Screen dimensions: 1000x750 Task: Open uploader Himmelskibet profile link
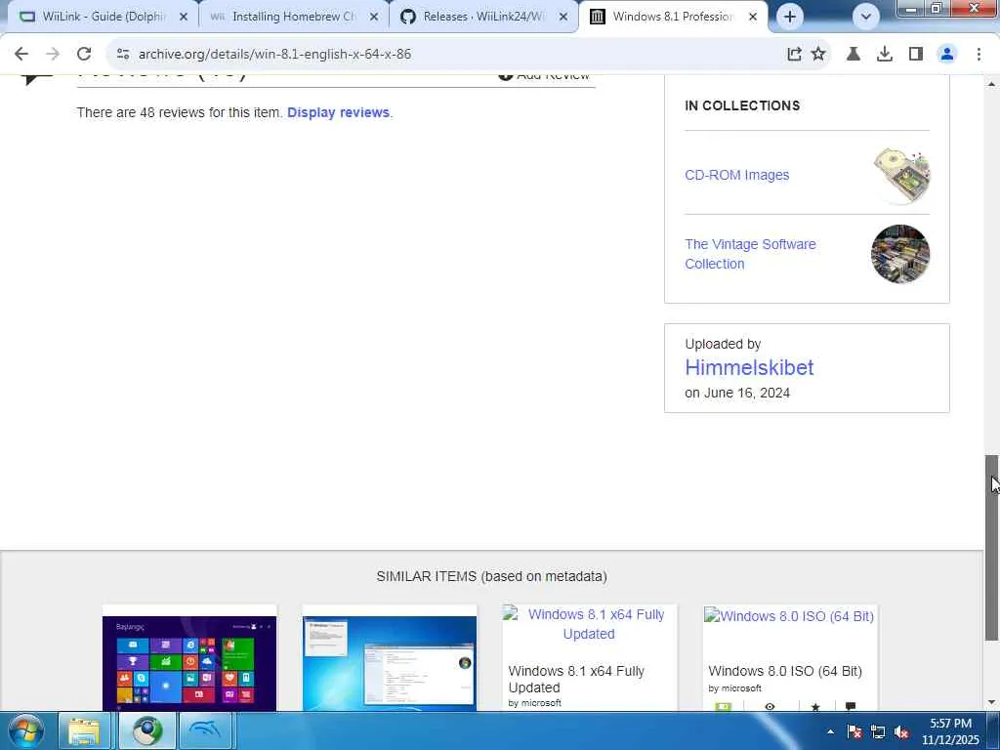[749, 367]
